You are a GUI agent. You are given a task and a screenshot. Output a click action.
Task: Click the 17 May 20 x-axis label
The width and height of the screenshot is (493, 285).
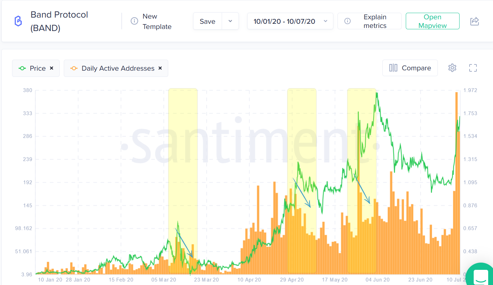tap(334, 280)
